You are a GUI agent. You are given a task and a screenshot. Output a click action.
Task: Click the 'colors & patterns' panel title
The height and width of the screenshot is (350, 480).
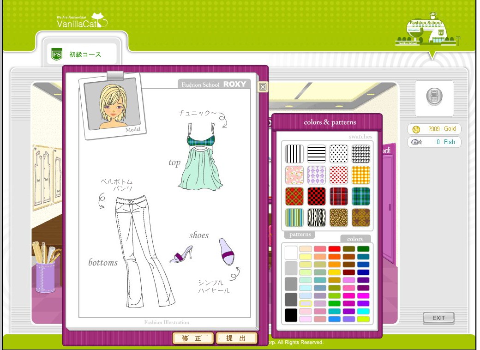tap(330, 122)
